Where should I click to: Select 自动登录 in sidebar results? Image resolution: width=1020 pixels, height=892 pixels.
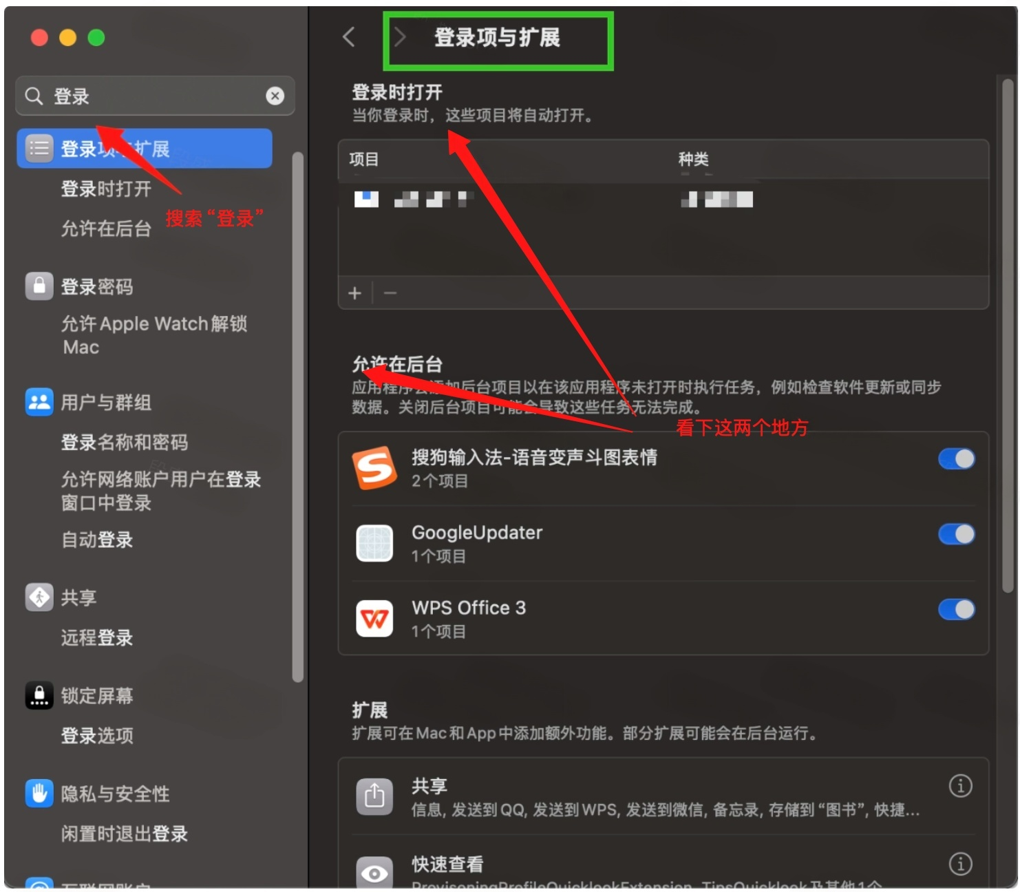pos(97,540)
